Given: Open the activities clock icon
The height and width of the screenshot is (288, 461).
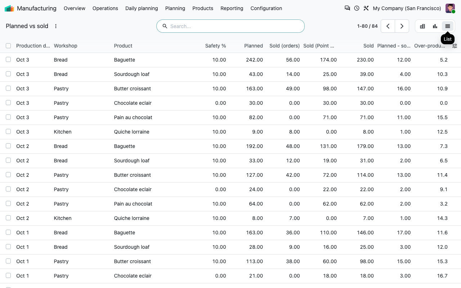Looking at the screenshot, I should point(357,8).
